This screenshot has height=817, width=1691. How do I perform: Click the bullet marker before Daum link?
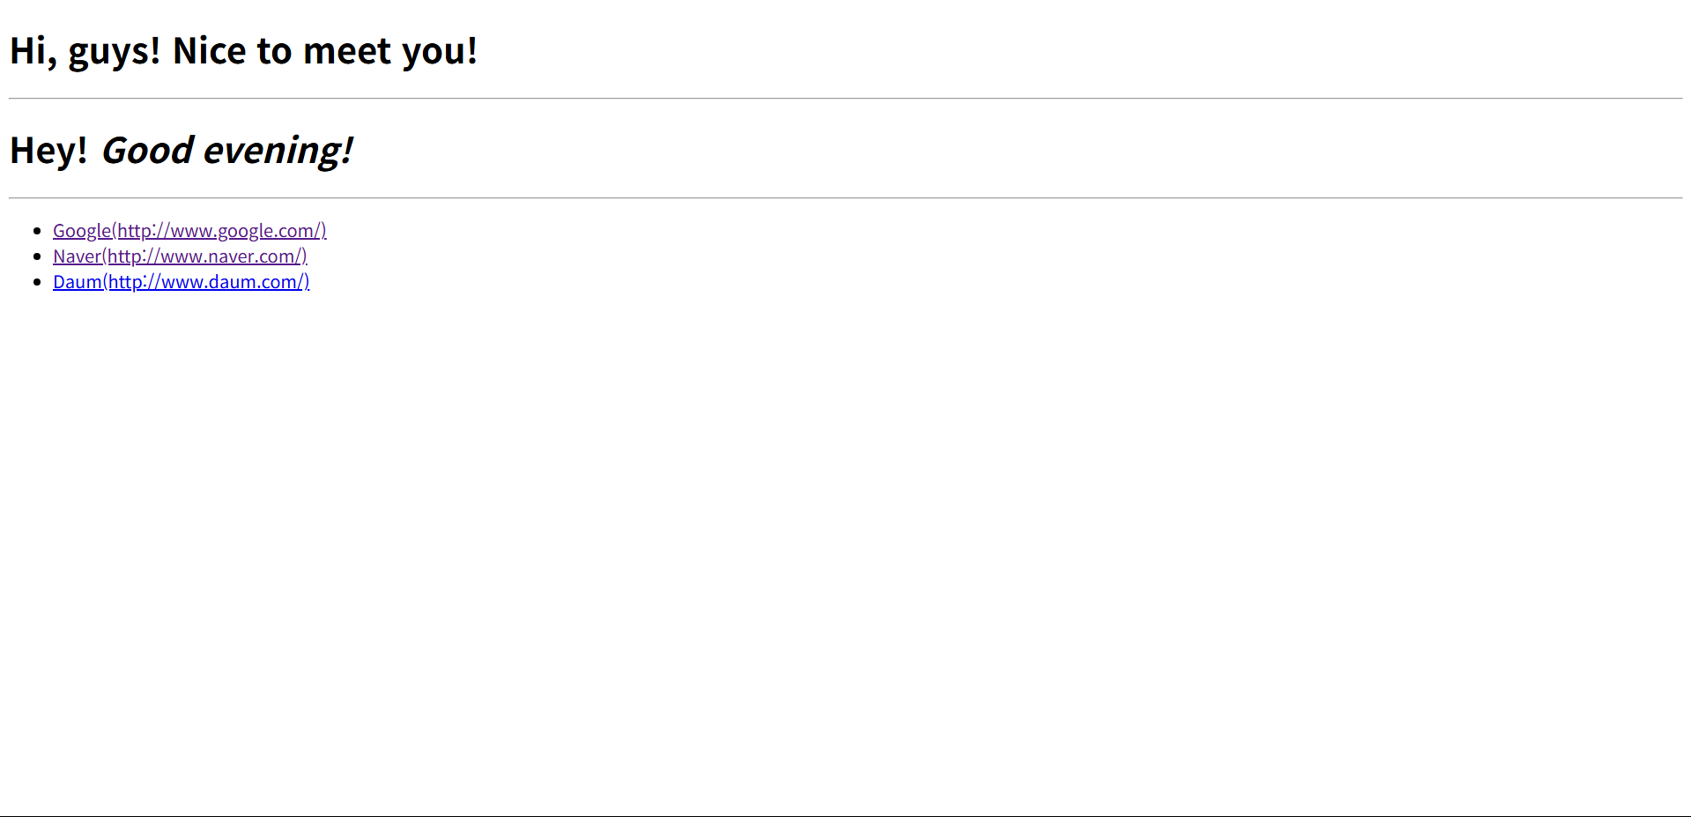pyautogui.click(x=37, y=282)
